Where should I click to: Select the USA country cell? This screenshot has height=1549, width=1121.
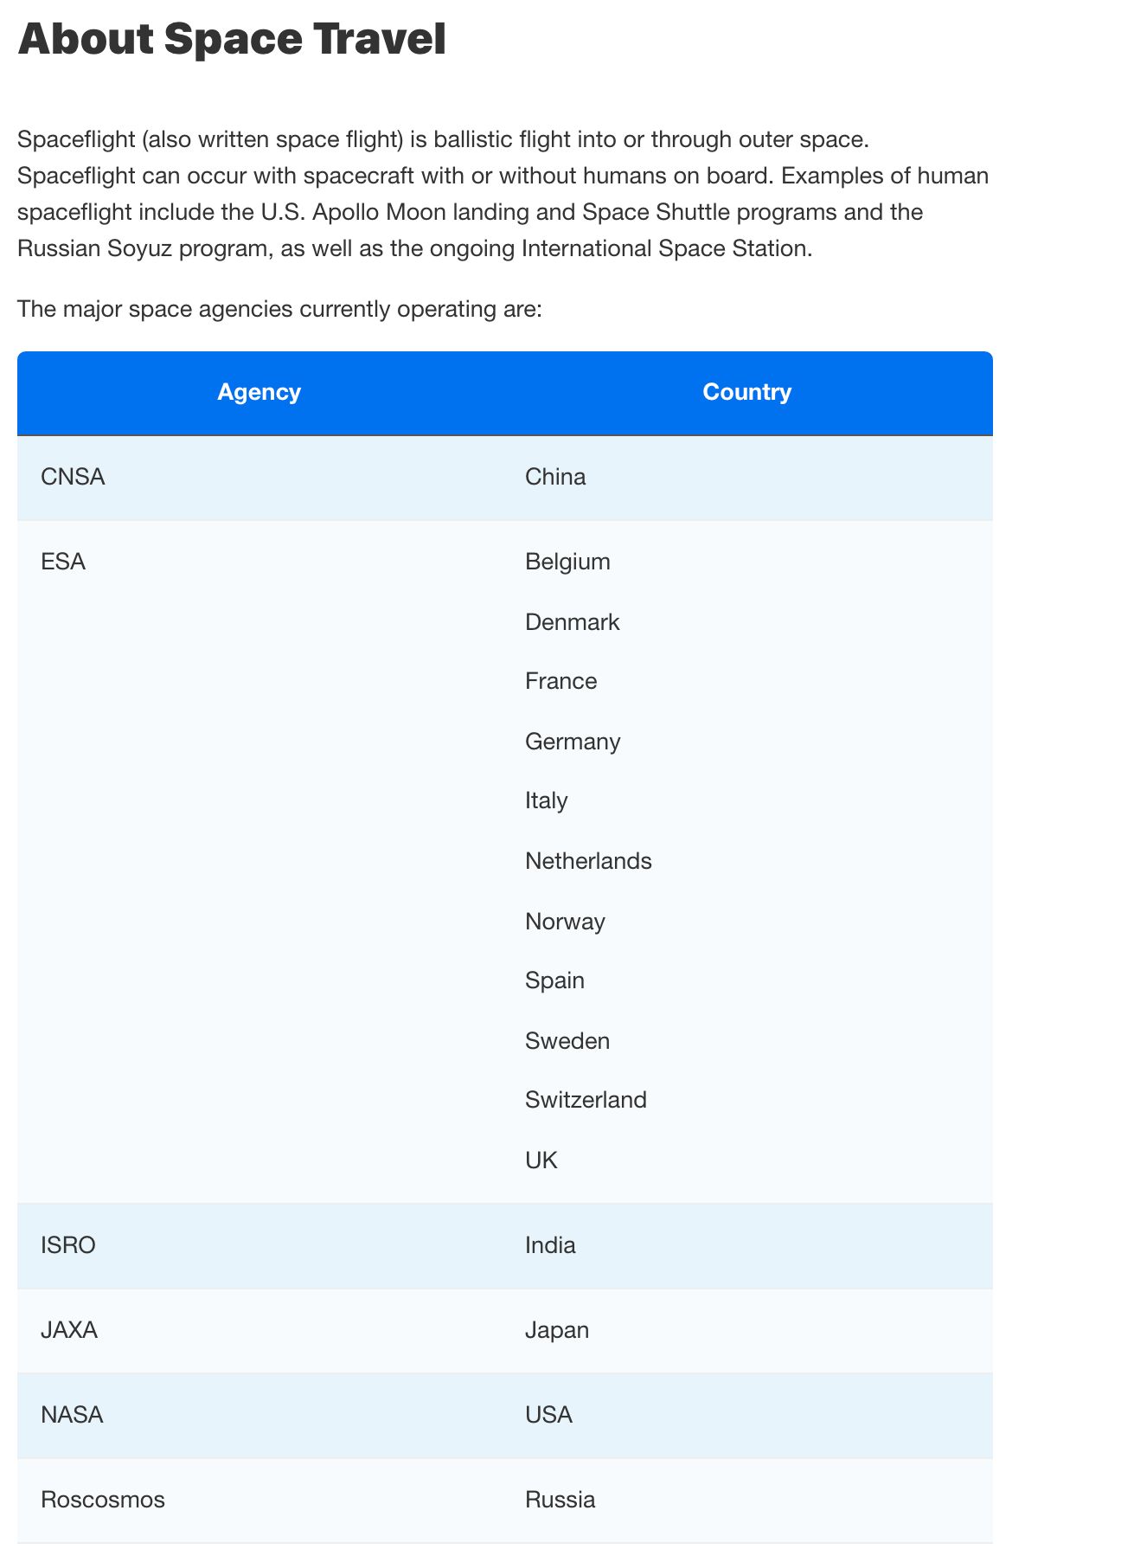coord(548,1415)
